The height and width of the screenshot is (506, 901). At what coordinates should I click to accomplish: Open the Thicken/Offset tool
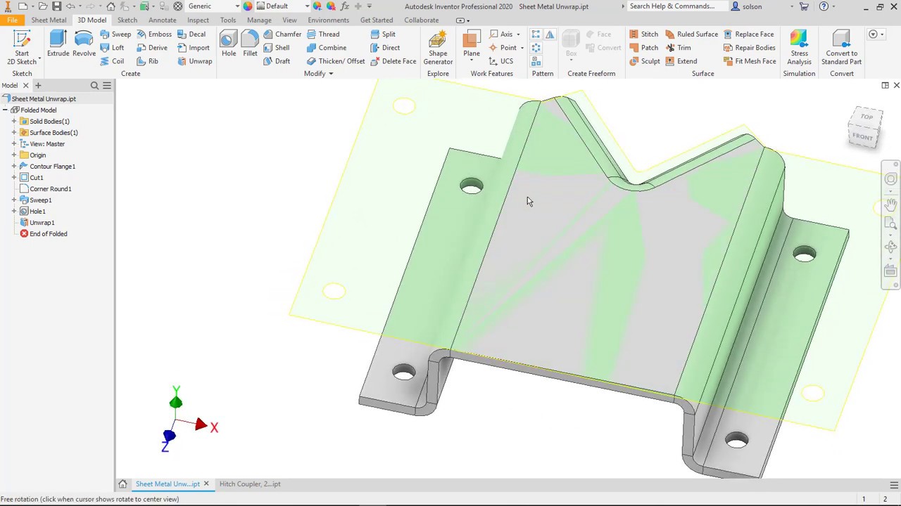click(x=336, y=61)
